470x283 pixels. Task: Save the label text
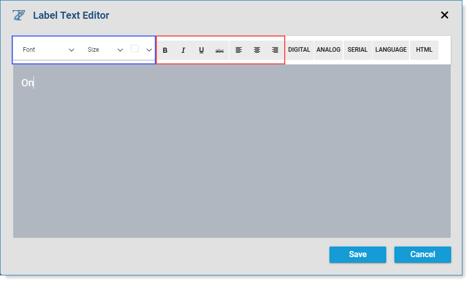coord(358,255)
